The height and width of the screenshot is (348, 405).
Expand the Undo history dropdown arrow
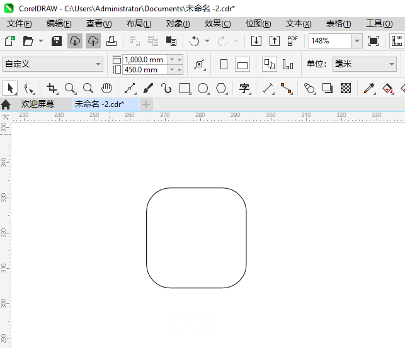tap(207, 41)
